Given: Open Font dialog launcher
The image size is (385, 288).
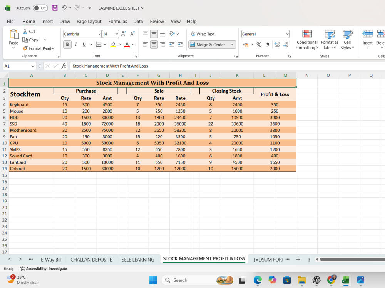Looking at the screenshot, I should [x=136, y=56].
